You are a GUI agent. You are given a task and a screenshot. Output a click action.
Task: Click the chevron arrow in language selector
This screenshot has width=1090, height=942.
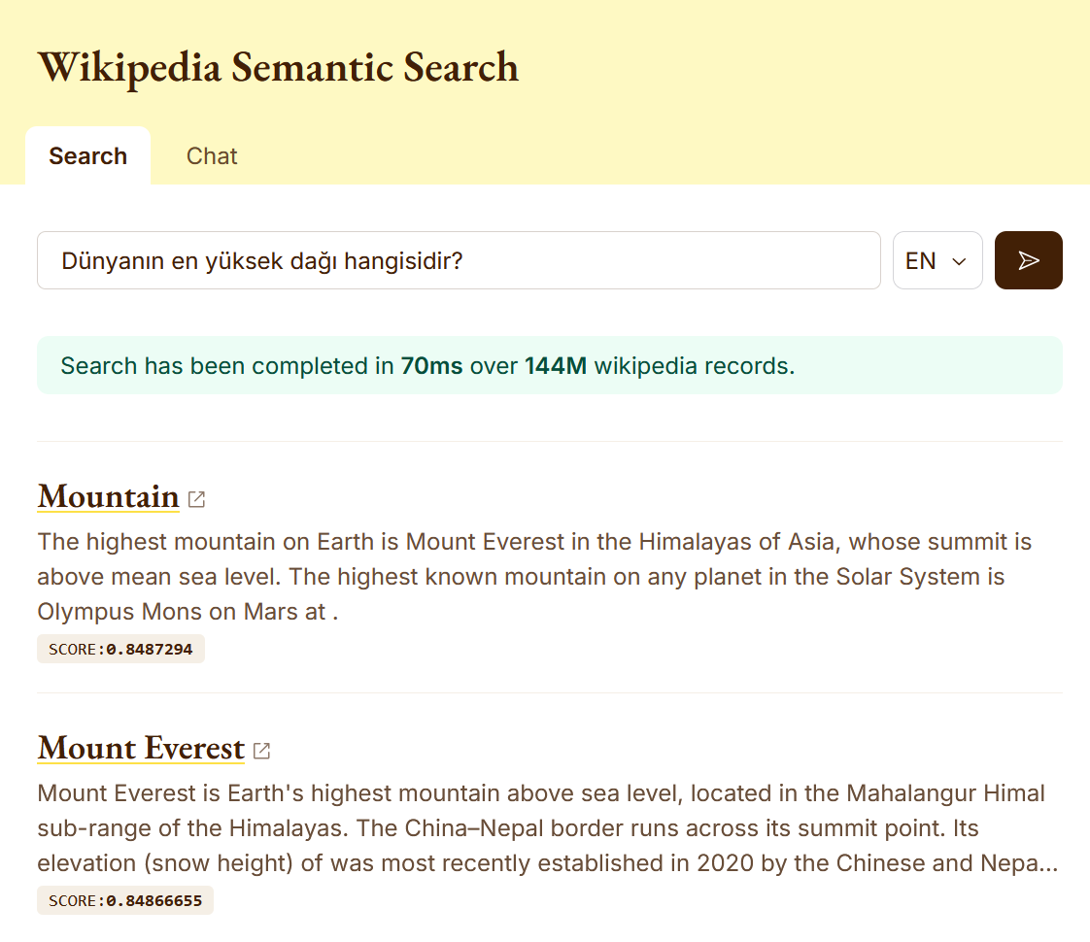click(959, 261)
